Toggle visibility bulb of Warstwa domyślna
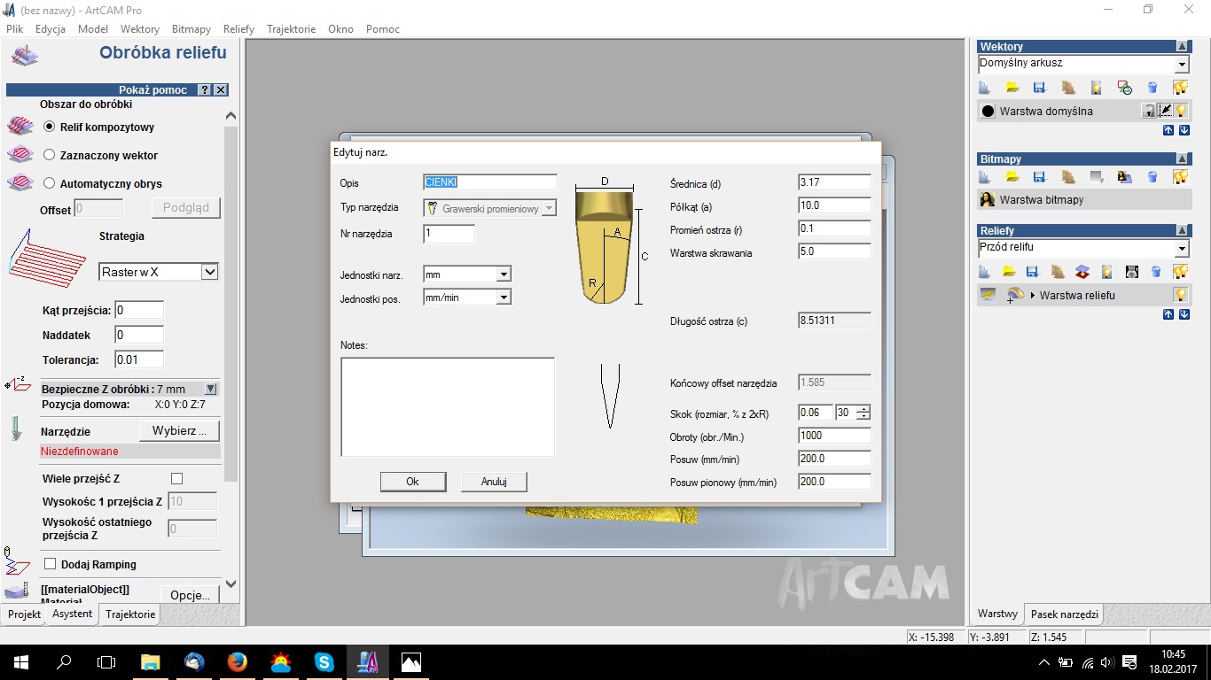The height and width of the screenshot is (680, 1211). point(1181,111)
